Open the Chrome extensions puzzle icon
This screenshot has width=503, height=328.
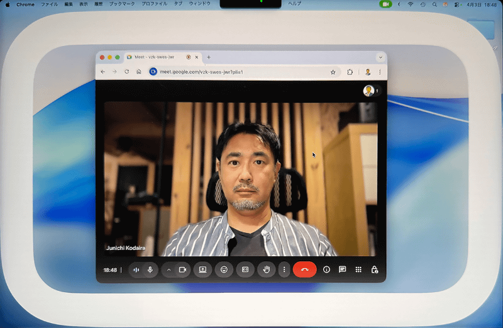pos(350,72)
